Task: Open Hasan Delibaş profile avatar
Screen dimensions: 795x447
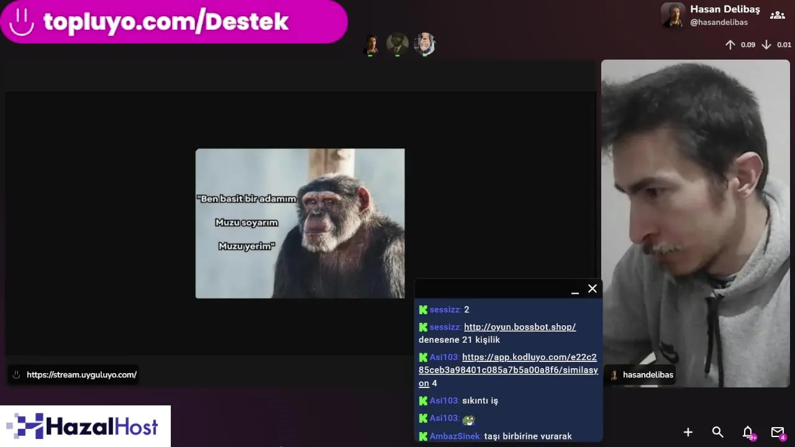Action: [673, 16]
